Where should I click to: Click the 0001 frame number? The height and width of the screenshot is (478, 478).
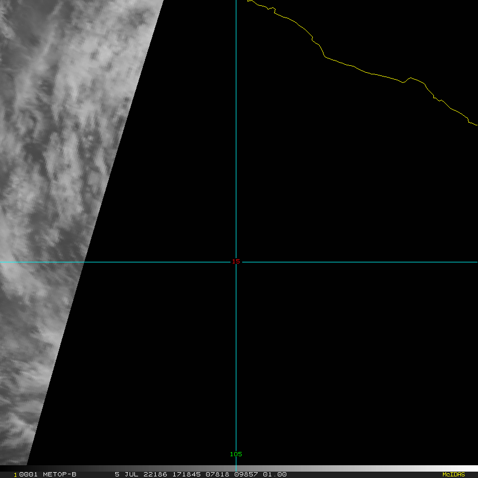(28, 474)
